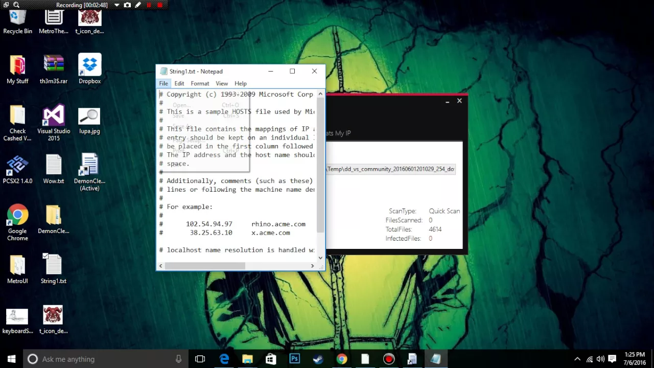Select the Wow.txt file icon
654x368 pixels.
click(54, 169)
